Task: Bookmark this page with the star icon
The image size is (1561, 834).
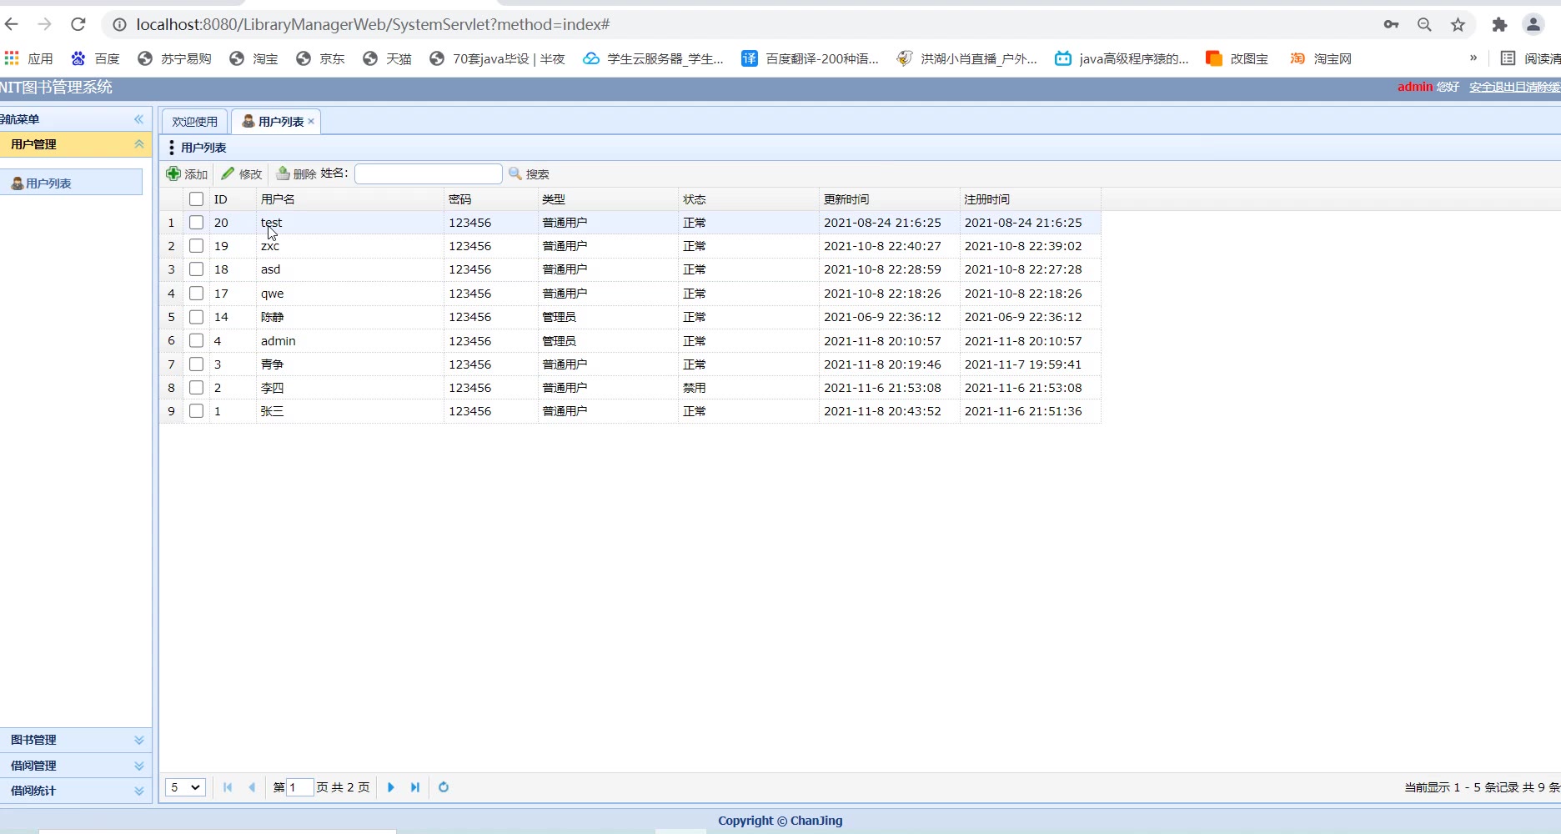Action: pos(1458,25)
